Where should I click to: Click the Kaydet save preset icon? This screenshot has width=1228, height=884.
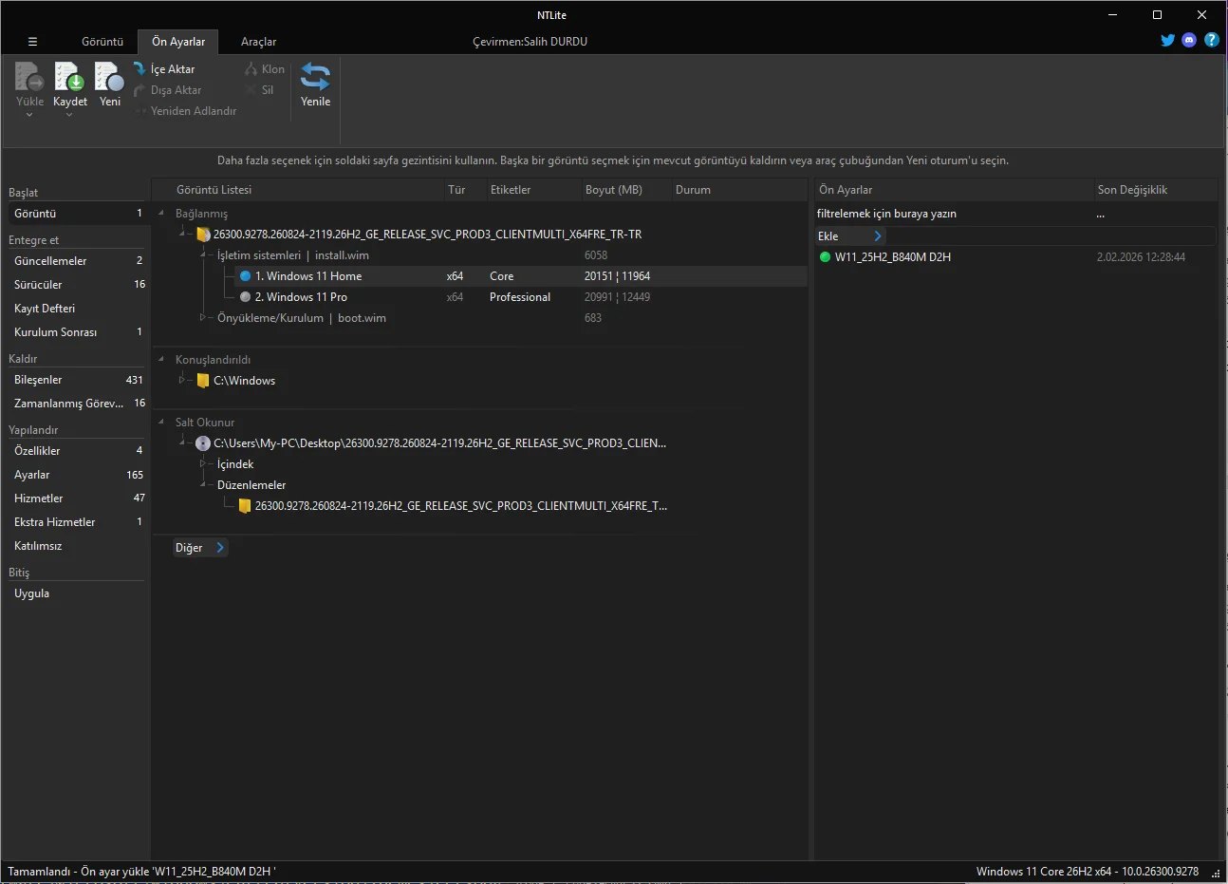pyautogui.click(x=69, y=77)
